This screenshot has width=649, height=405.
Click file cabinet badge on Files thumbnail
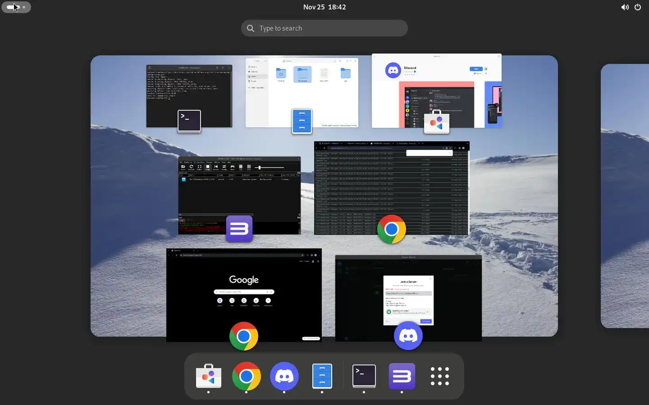[x=302, y=121]
